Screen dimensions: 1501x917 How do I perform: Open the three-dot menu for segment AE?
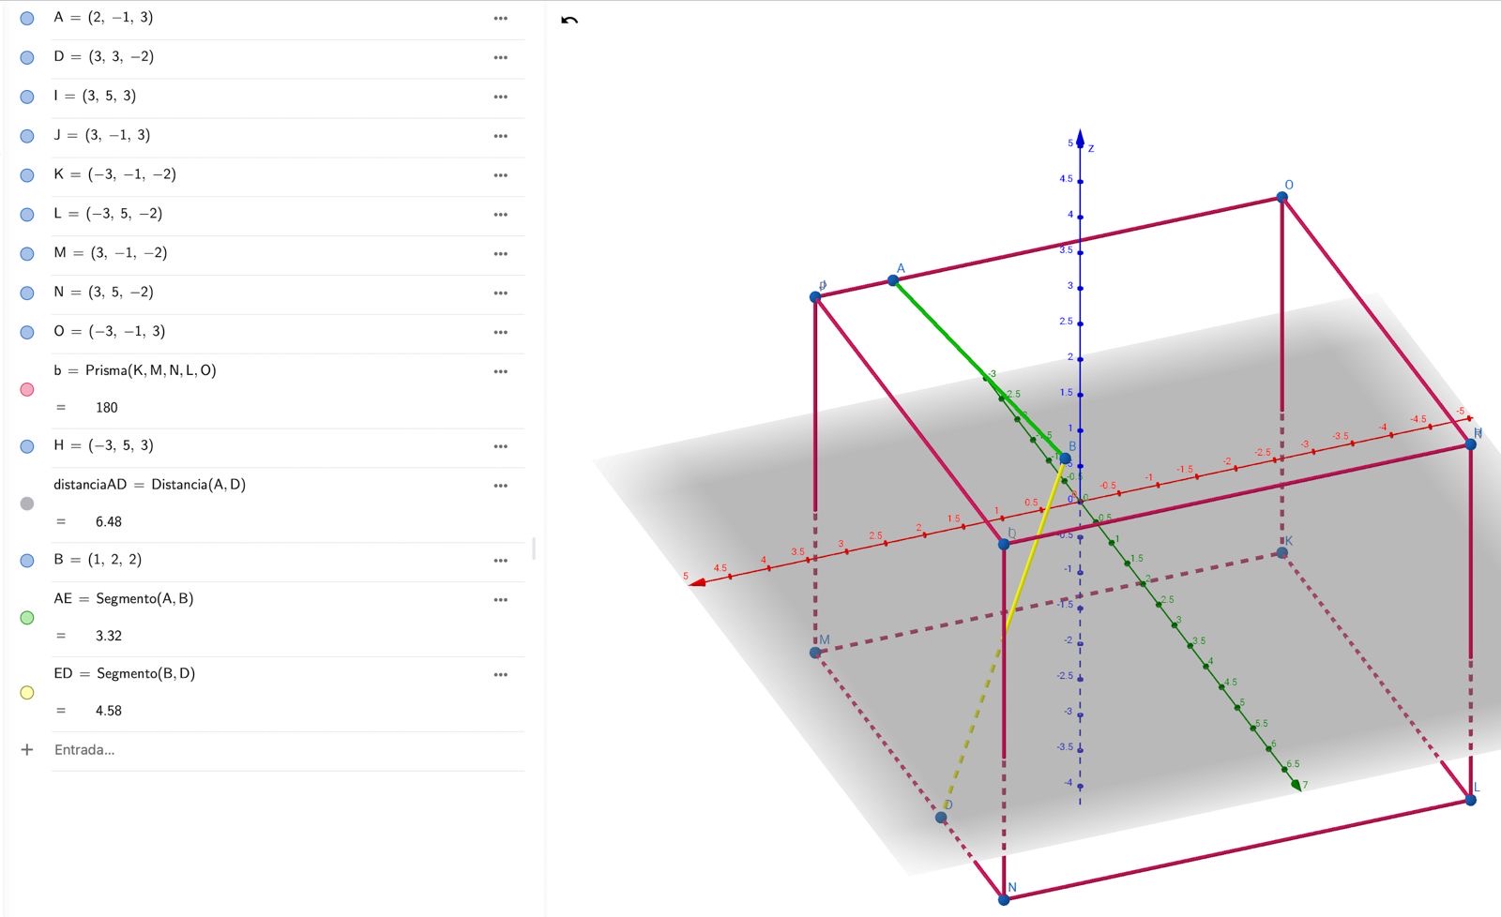[501, 600]
